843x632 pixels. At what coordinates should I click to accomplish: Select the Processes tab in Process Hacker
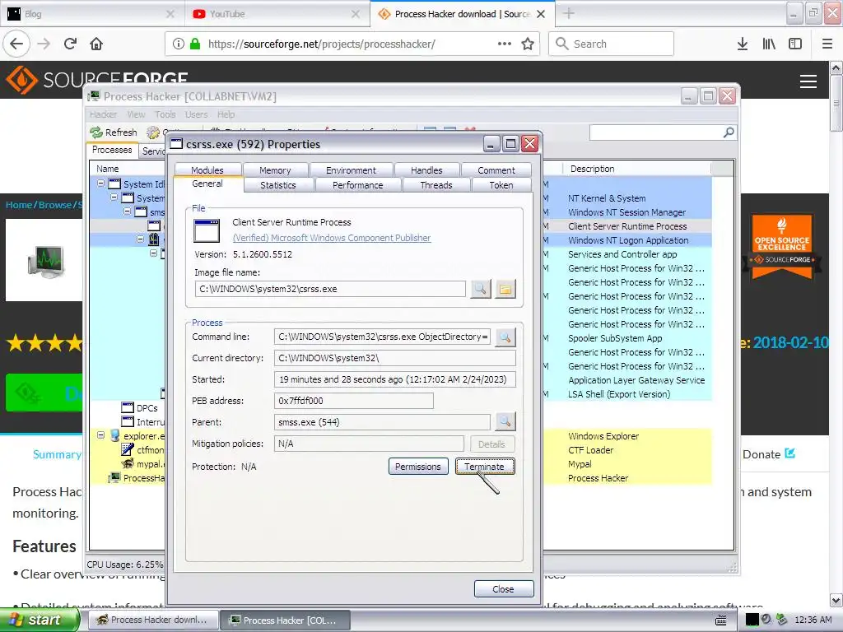tap(112, 150)
